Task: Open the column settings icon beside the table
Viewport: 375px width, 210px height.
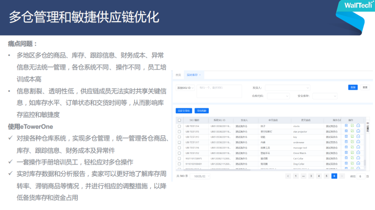Action: point(368,127)
